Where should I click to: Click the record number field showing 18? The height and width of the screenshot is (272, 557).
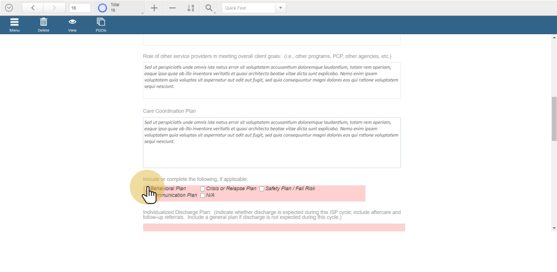[79, 8]
